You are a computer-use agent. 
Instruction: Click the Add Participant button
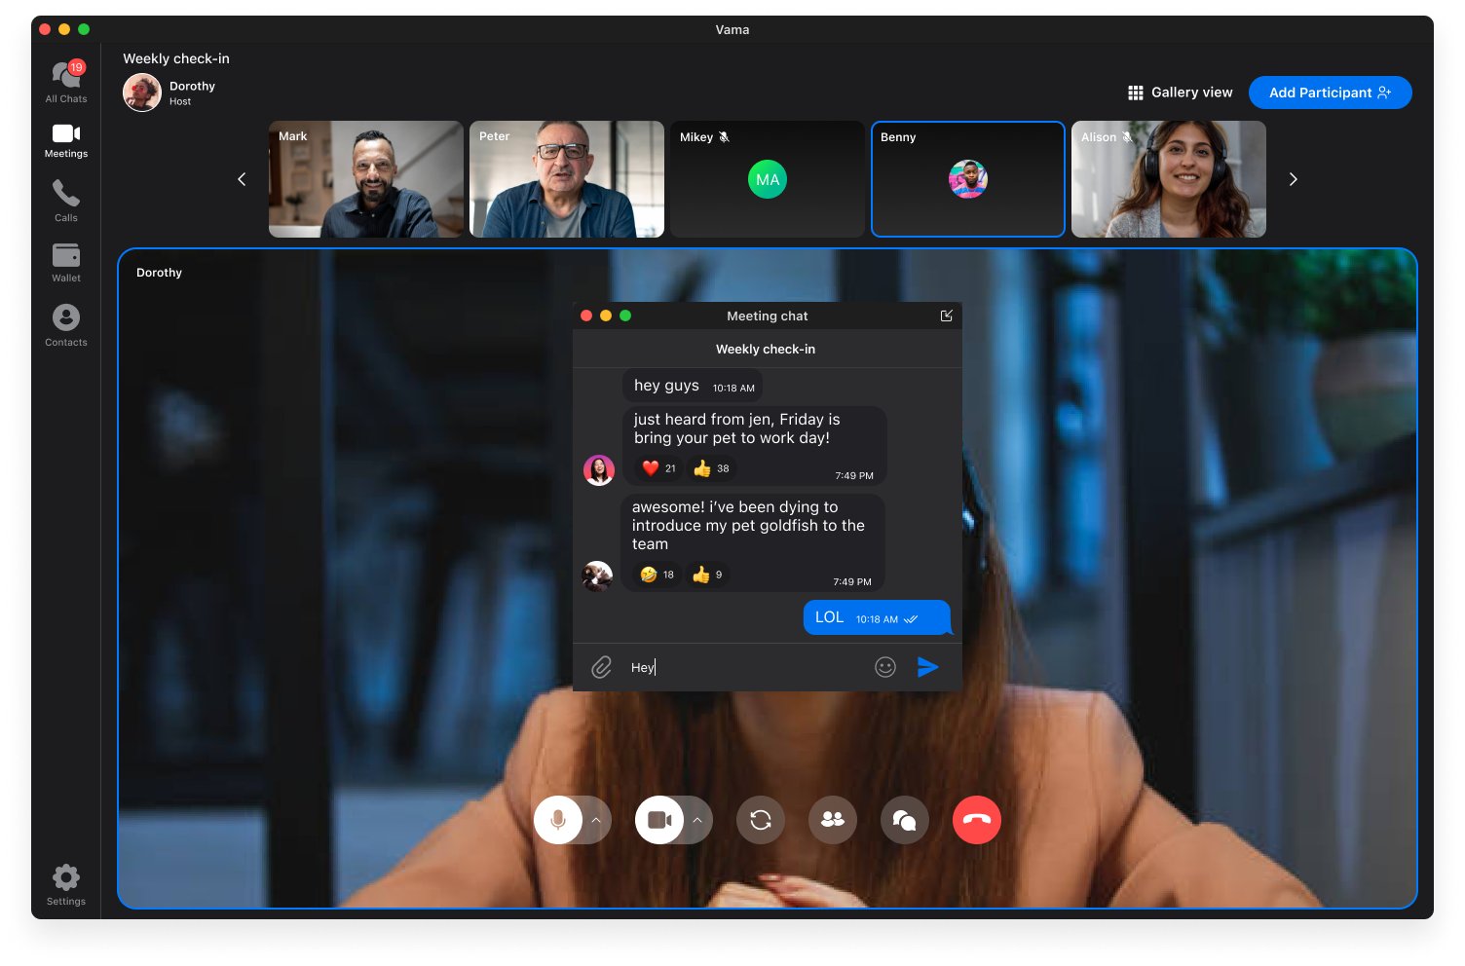[1330, 93]
